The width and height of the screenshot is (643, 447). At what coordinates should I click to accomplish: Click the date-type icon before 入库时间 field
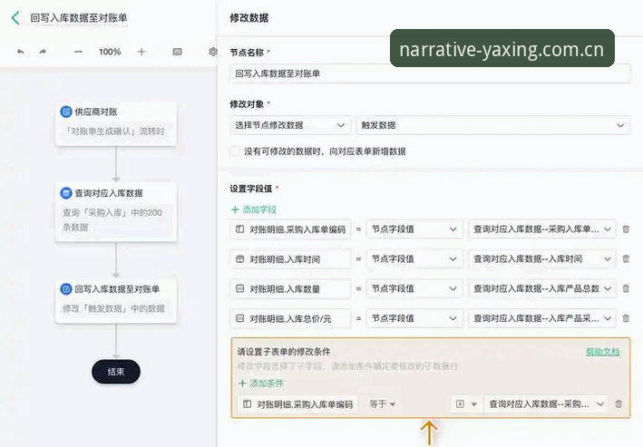pyautogui.click(x=240, y=259)
